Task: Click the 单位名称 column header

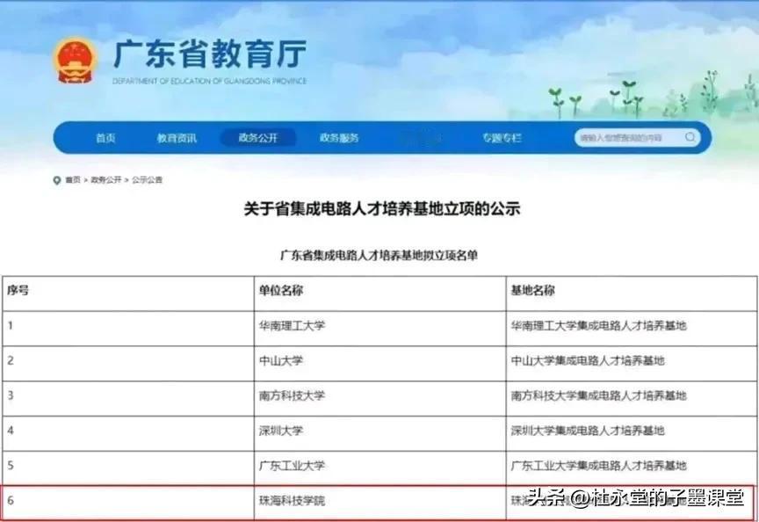Action: click(380, 294)
